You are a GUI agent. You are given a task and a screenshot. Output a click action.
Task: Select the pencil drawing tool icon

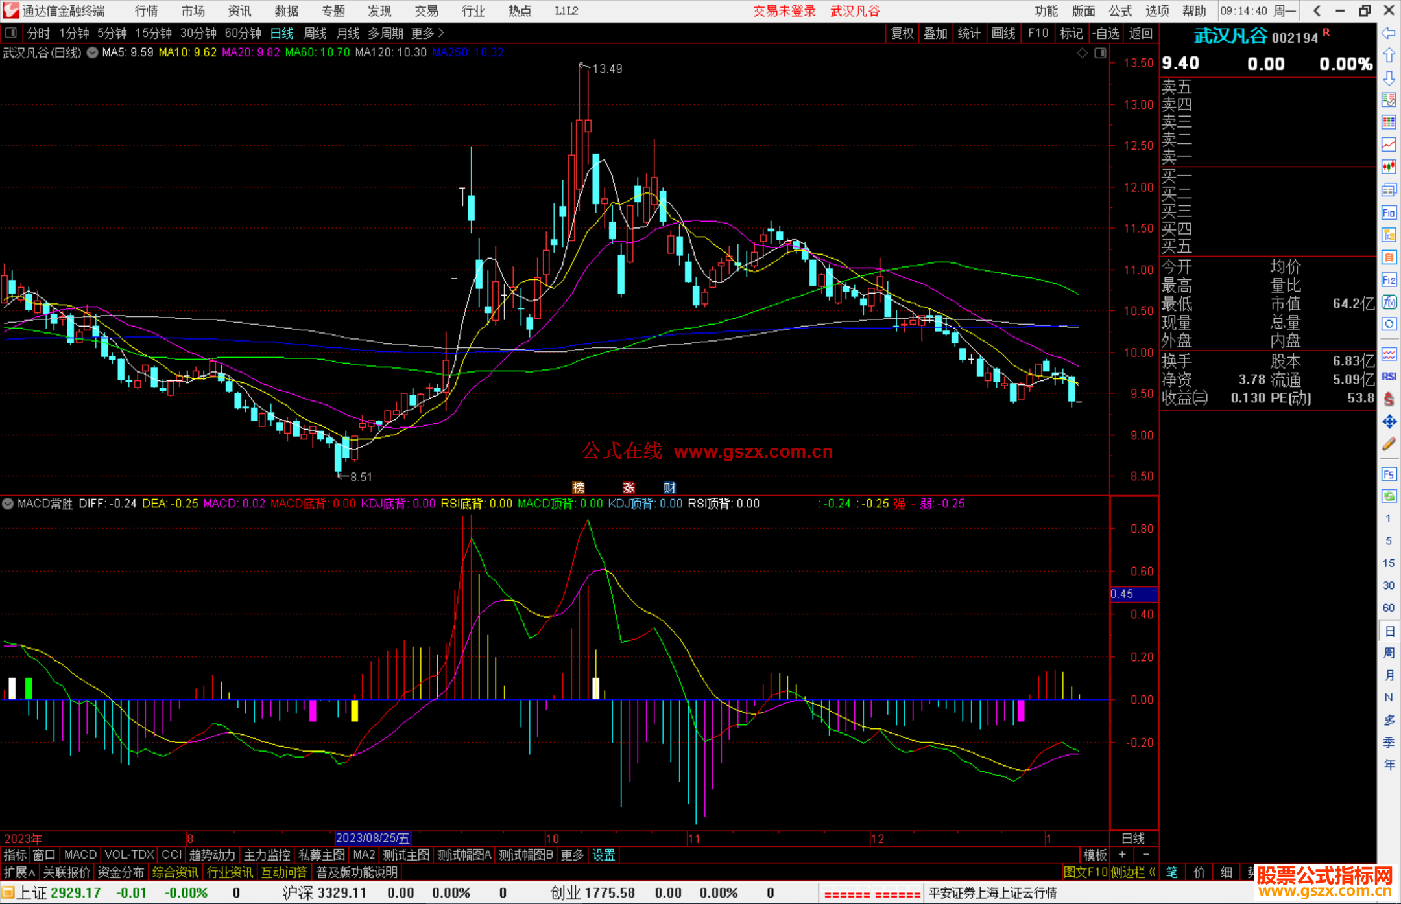(1389, 445)
